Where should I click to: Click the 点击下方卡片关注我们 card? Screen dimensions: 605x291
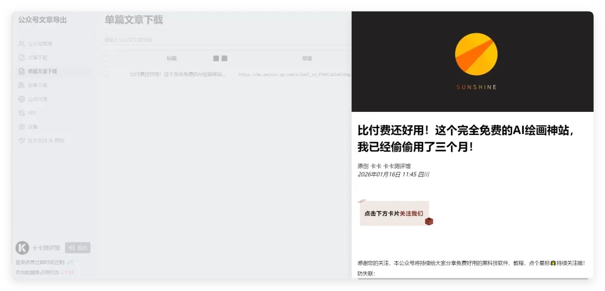tap(394, 213)
